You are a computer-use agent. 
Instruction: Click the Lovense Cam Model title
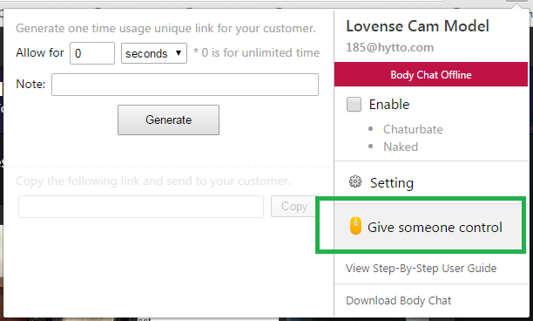[418, 26]
